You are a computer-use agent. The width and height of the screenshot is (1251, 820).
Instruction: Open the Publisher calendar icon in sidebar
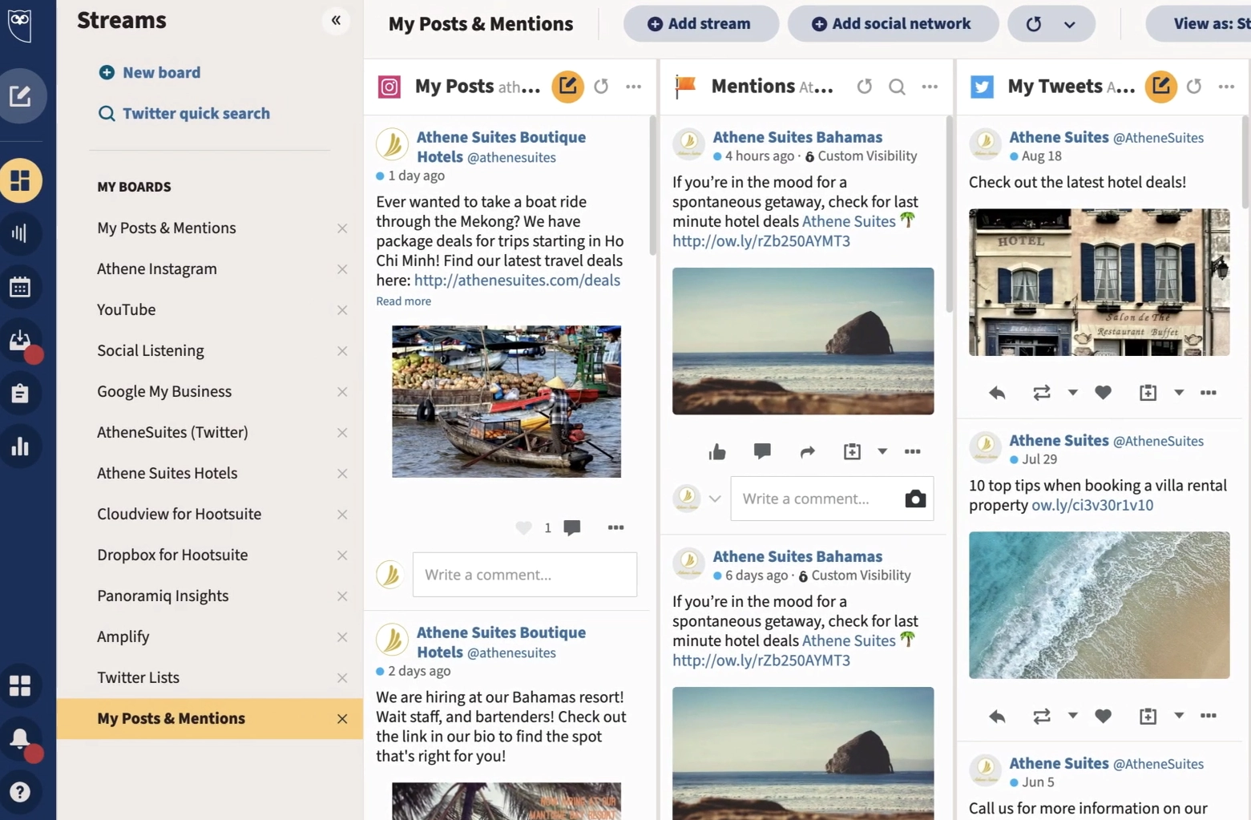point(20,287)
